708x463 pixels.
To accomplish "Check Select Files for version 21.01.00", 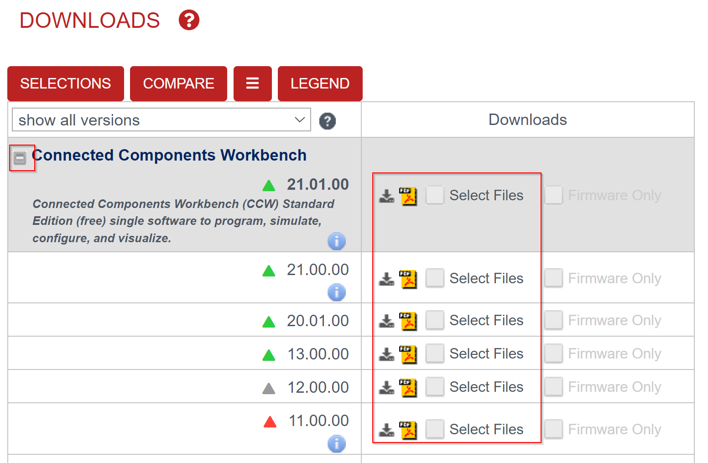I will click(x=435, y=195).
